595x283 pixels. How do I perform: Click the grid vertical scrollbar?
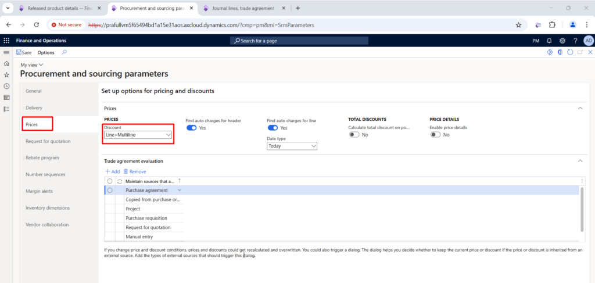coord(582,209)
